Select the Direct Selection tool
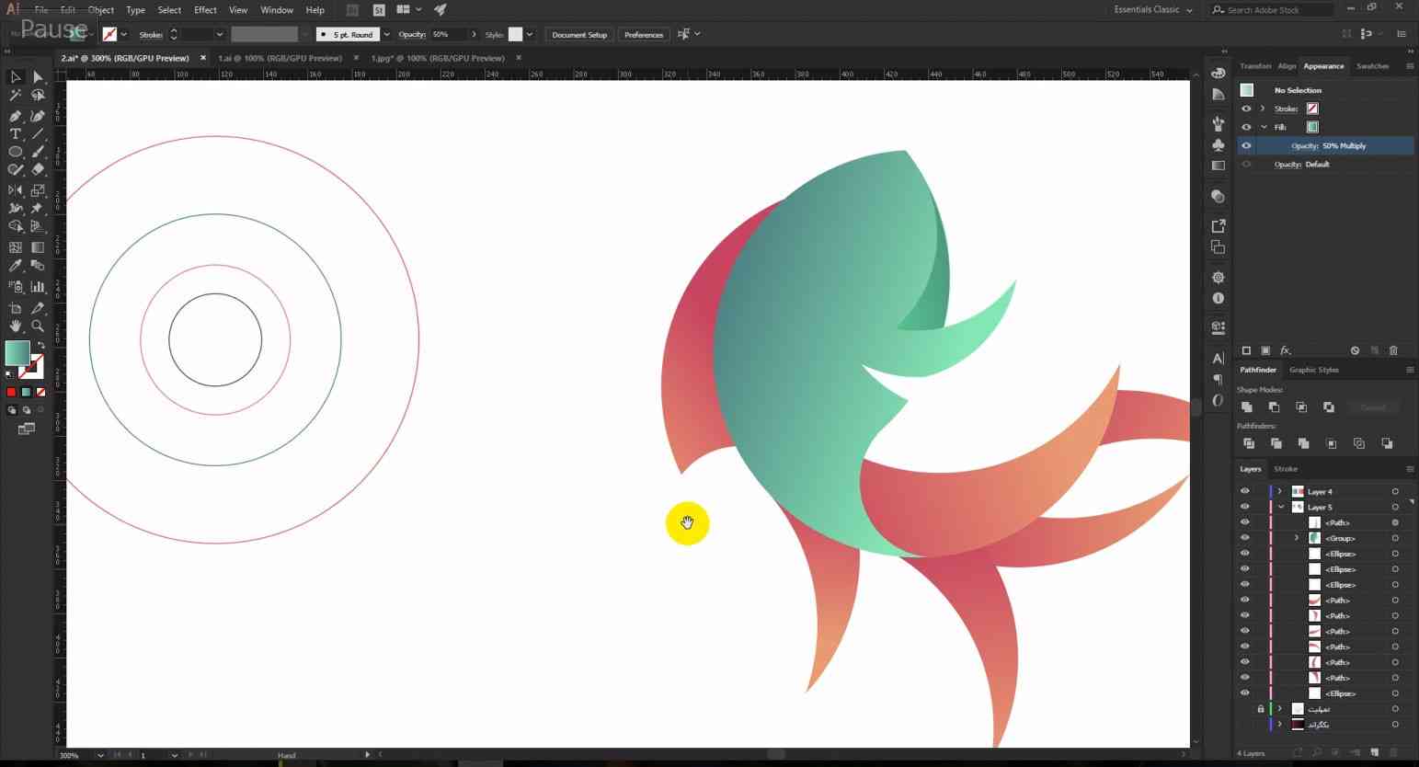1419x767 pixels. (38, 77)
